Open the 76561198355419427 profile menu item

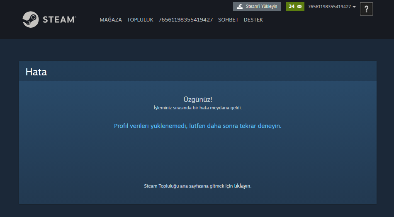[185, 20]
